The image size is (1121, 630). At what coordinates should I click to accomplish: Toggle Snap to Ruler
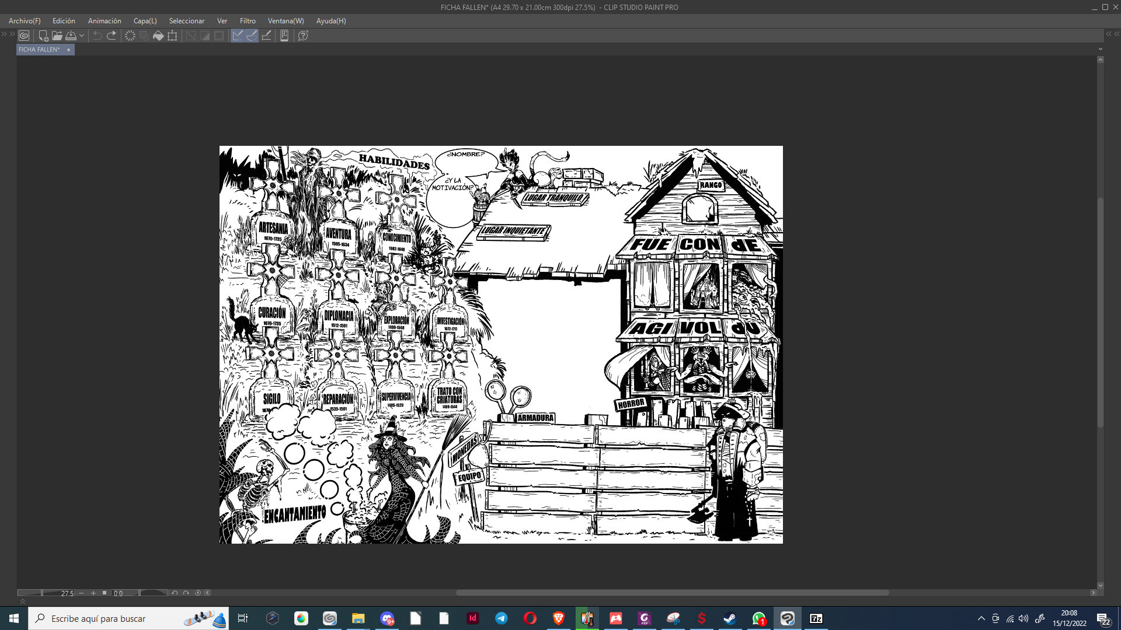(x=238, y=36)
